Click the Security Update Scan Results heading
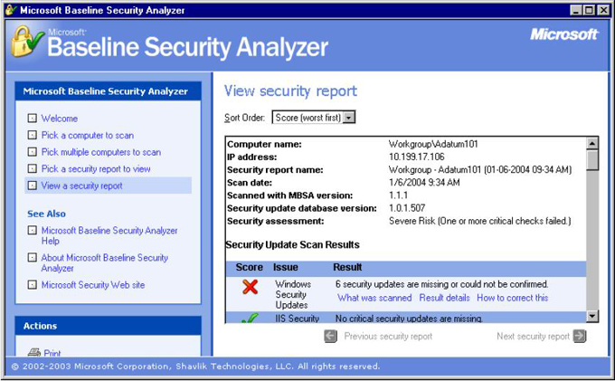This screenshot has width=615, height=381. point(293,245)
